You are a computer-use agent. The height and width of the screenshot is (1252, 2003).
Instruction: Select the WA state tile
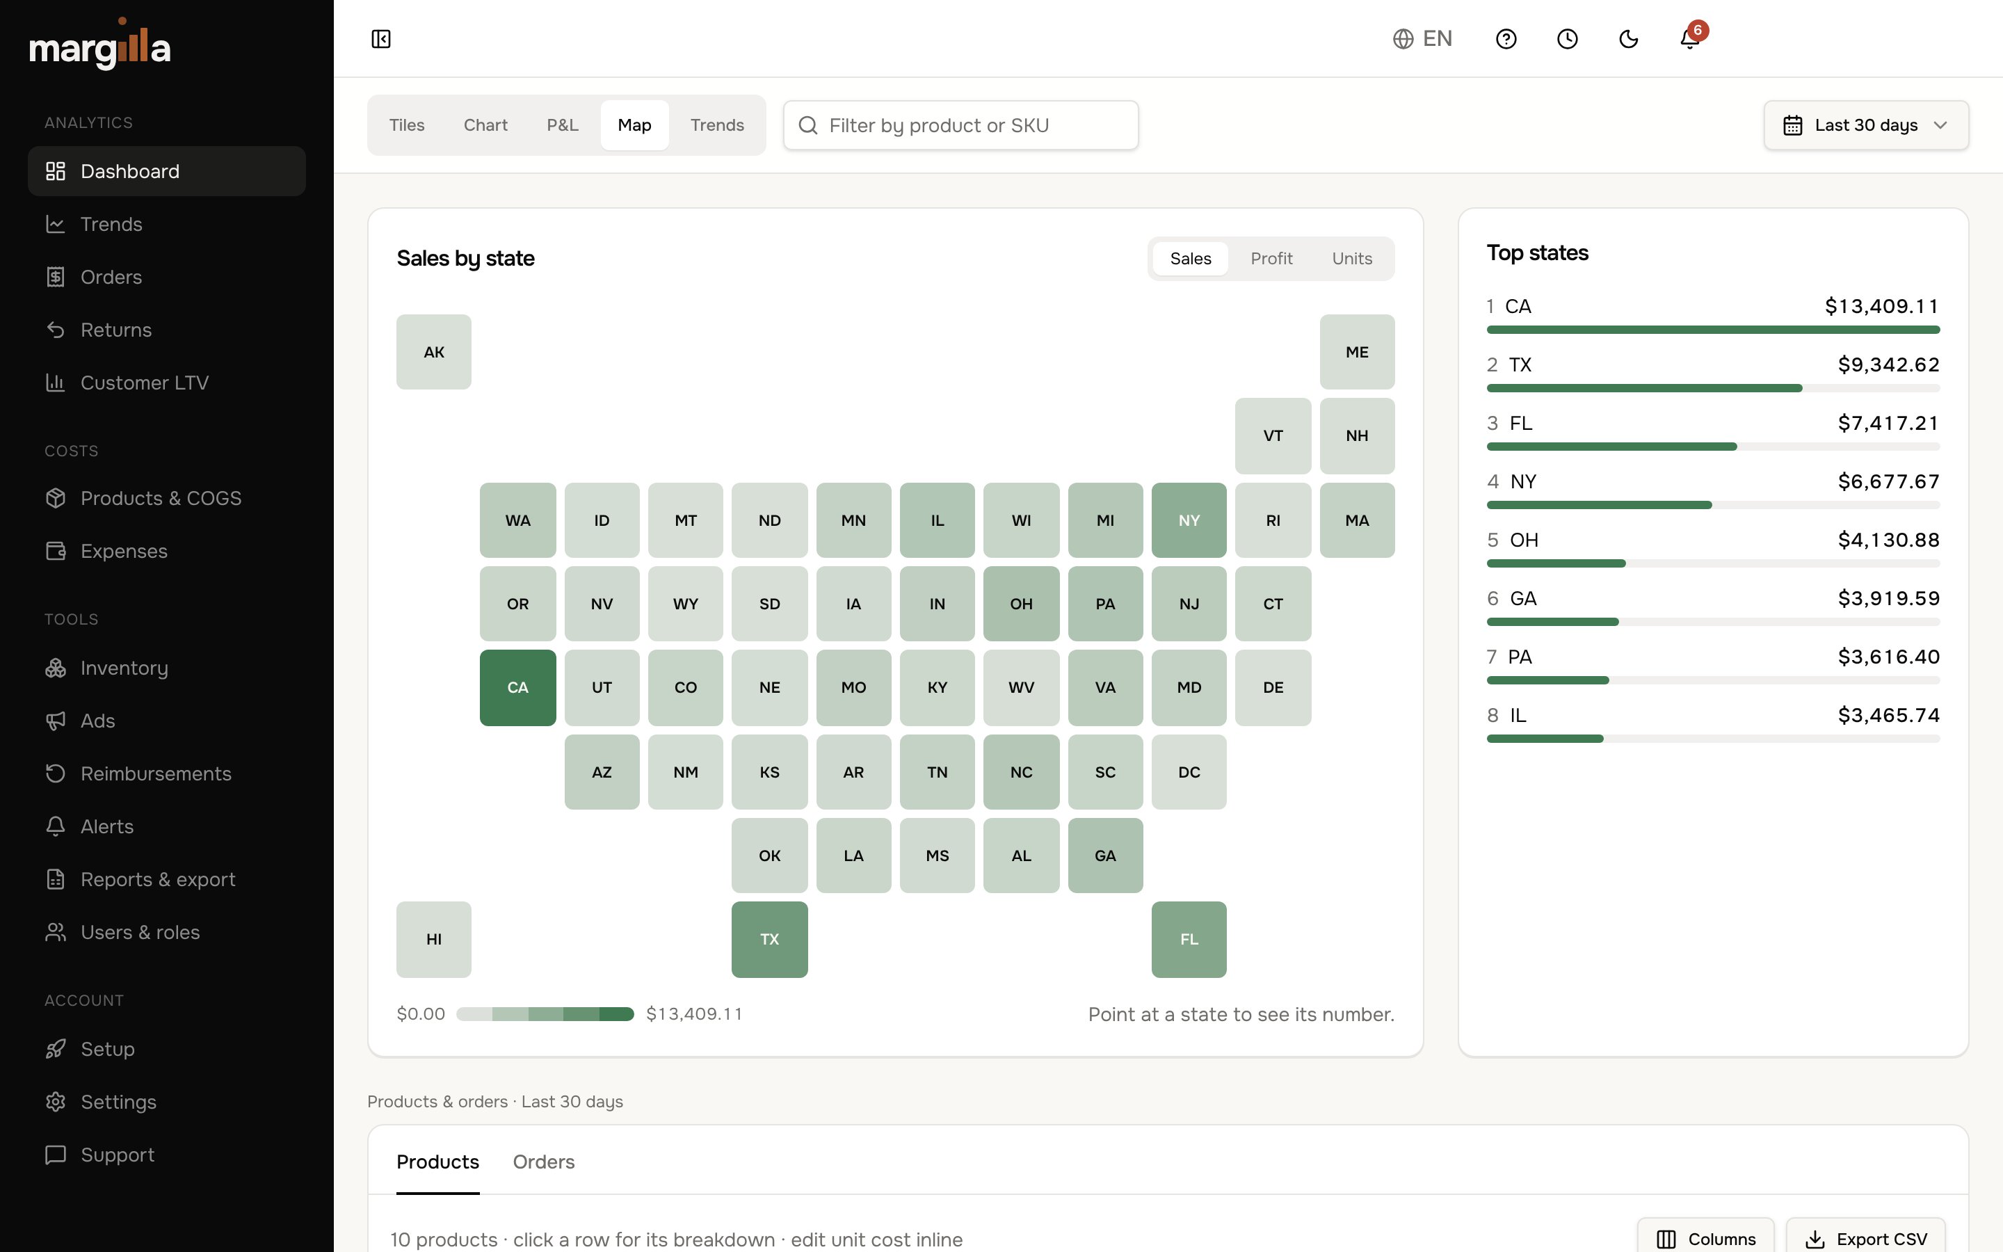pos(517,520)
